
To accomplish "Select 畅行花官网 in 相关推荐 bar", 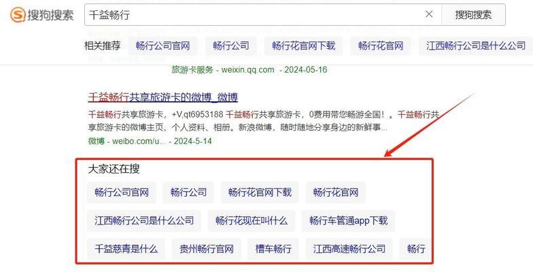I will tap(381, 46).
